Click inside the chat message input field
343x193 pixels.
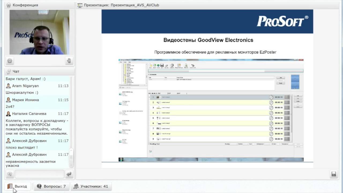(39, 174)
